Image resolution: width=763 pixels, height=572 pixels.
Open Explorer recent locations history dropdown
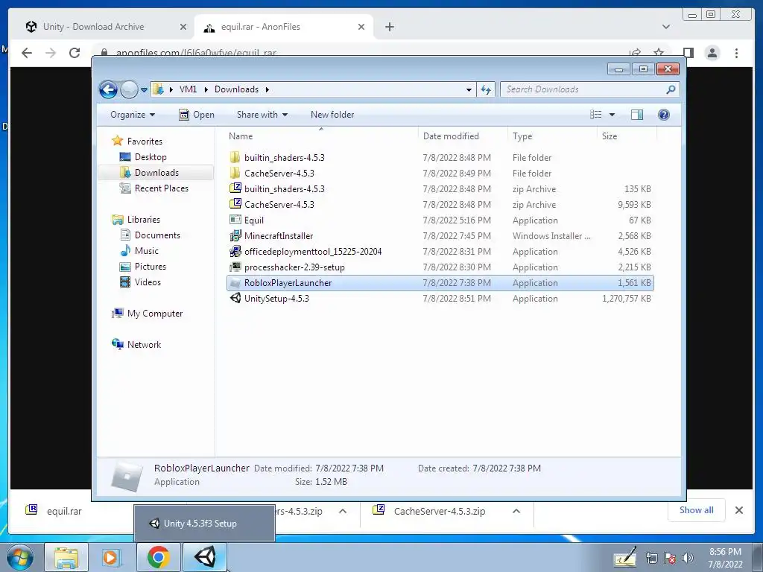tap(144, 90)
